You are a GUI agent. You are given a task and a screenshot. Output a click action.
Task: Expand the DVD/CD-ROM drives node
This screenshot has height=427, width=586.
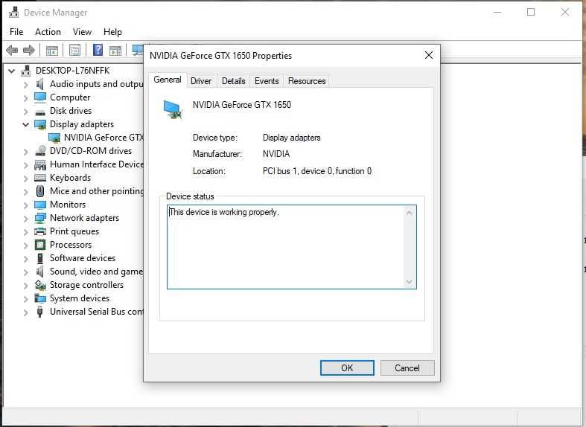click(25, 152)
